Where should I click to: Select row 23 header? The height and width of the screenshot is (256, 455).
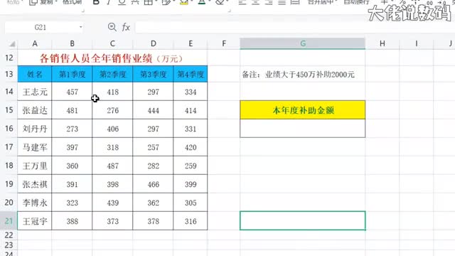pos(9,245)
